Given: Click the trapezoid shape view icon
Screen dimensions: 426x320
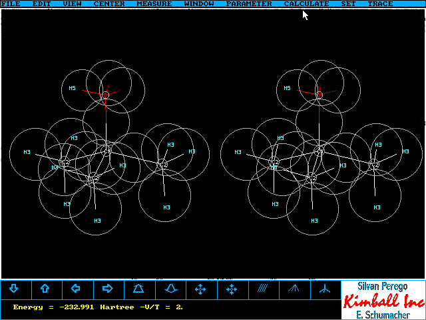Looking at the screenshot, I should (138, 289).
